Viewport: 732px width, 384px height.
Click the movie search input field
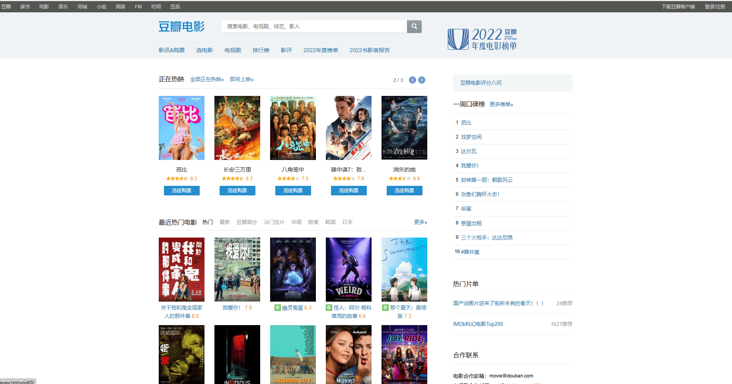point(314,27)
